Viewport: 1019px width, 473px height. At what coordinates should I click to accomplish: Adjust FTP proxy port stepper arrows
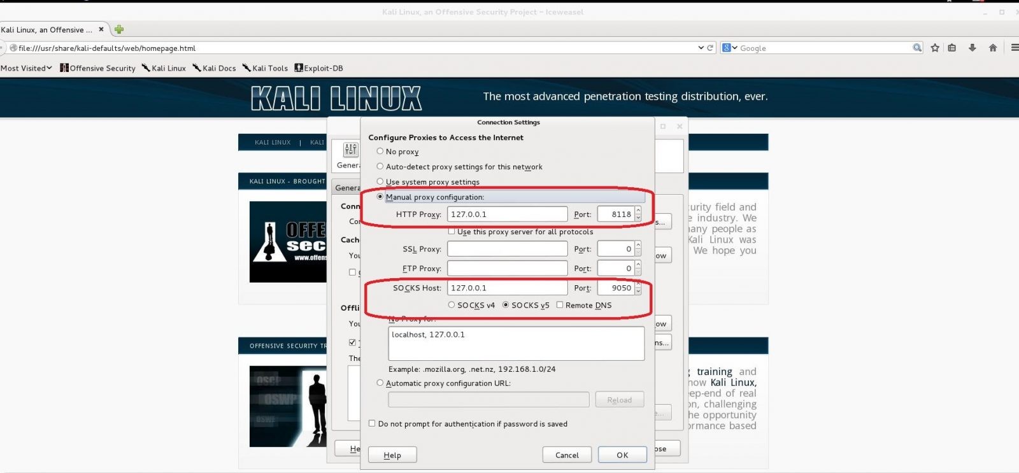click(x=638, y=268)
